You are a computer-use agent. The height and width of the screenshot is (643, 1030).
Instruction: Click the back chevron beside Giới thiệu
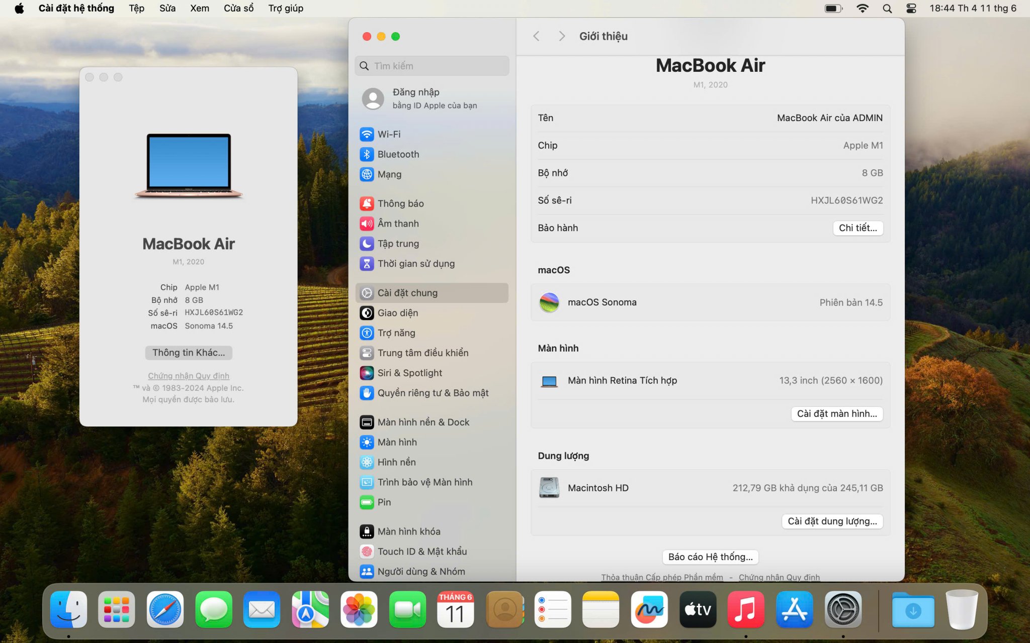(x=536, y=36)
